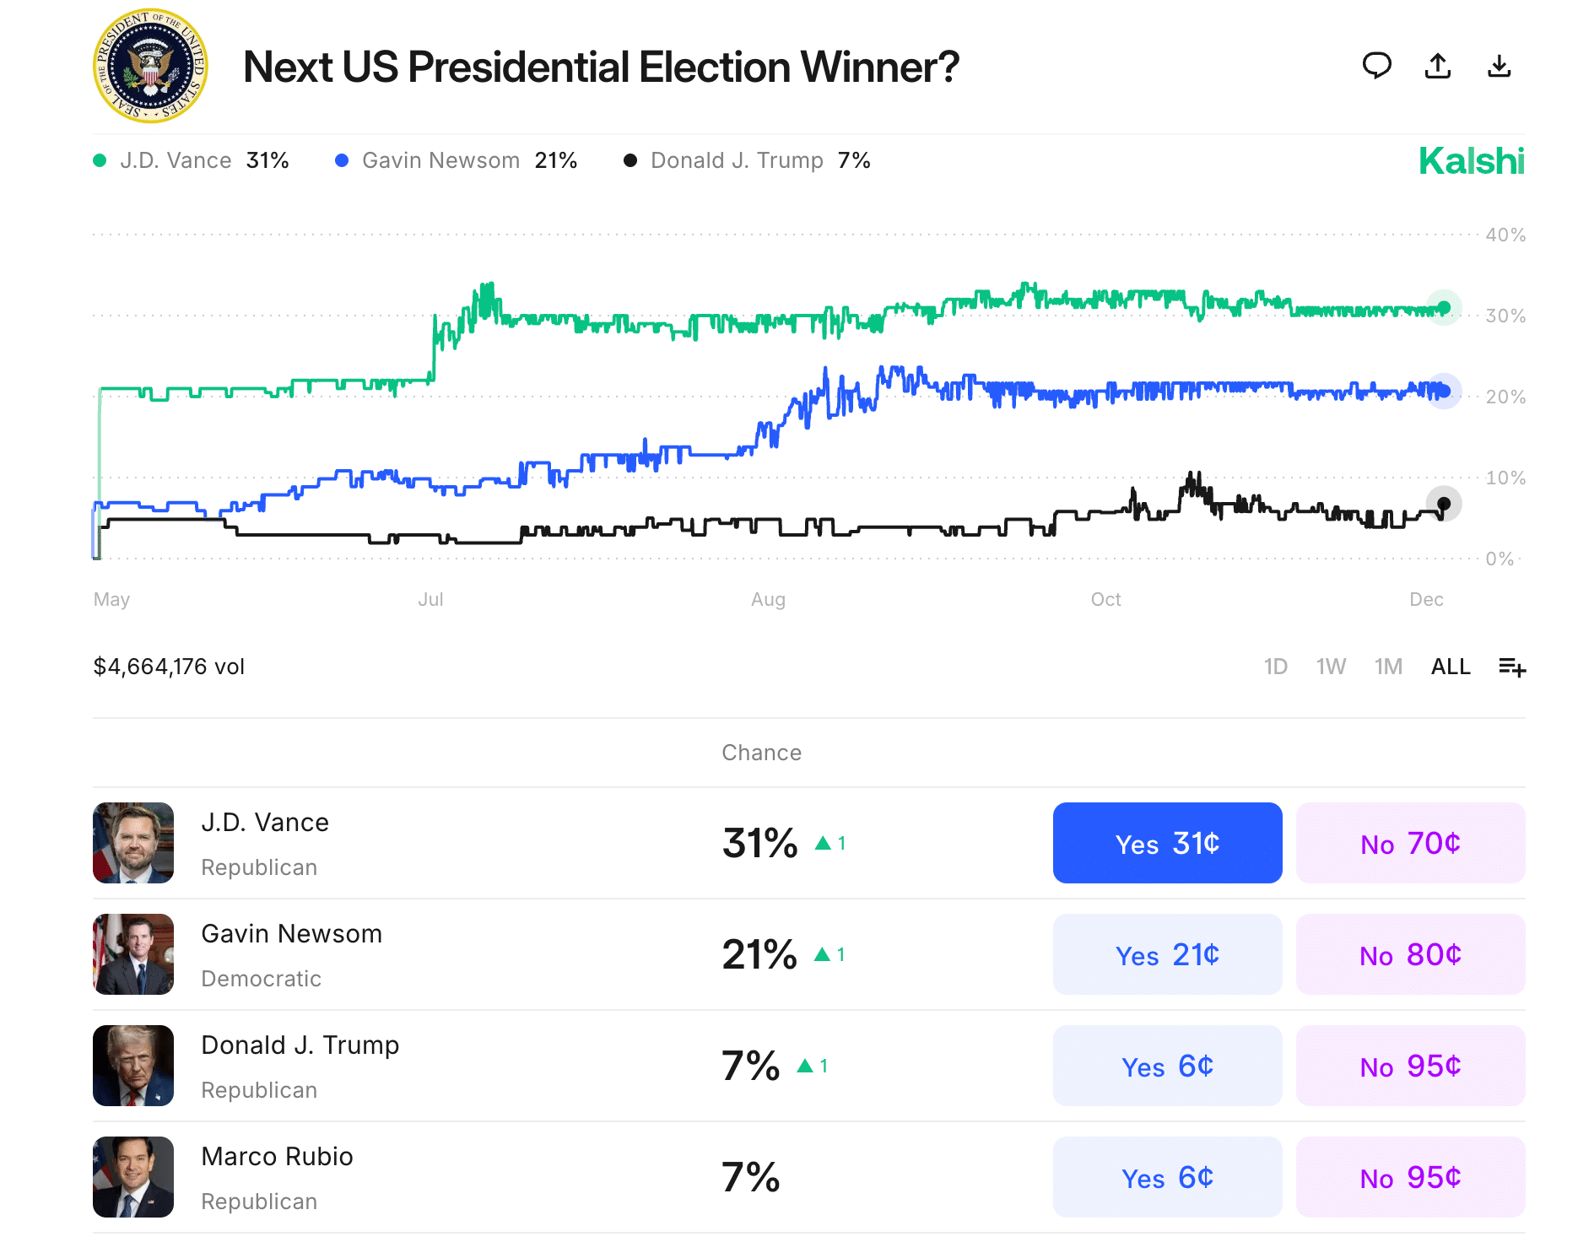Click J.D. Vance's profile photo

point(132,843)
